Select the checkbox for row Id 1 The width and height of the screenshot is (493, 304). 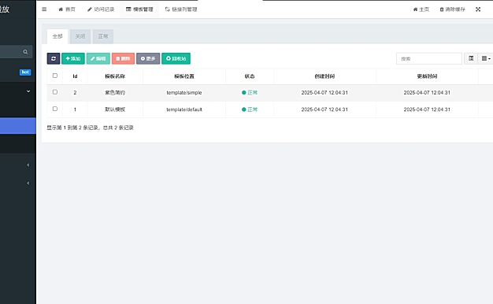tap(55, 109)
